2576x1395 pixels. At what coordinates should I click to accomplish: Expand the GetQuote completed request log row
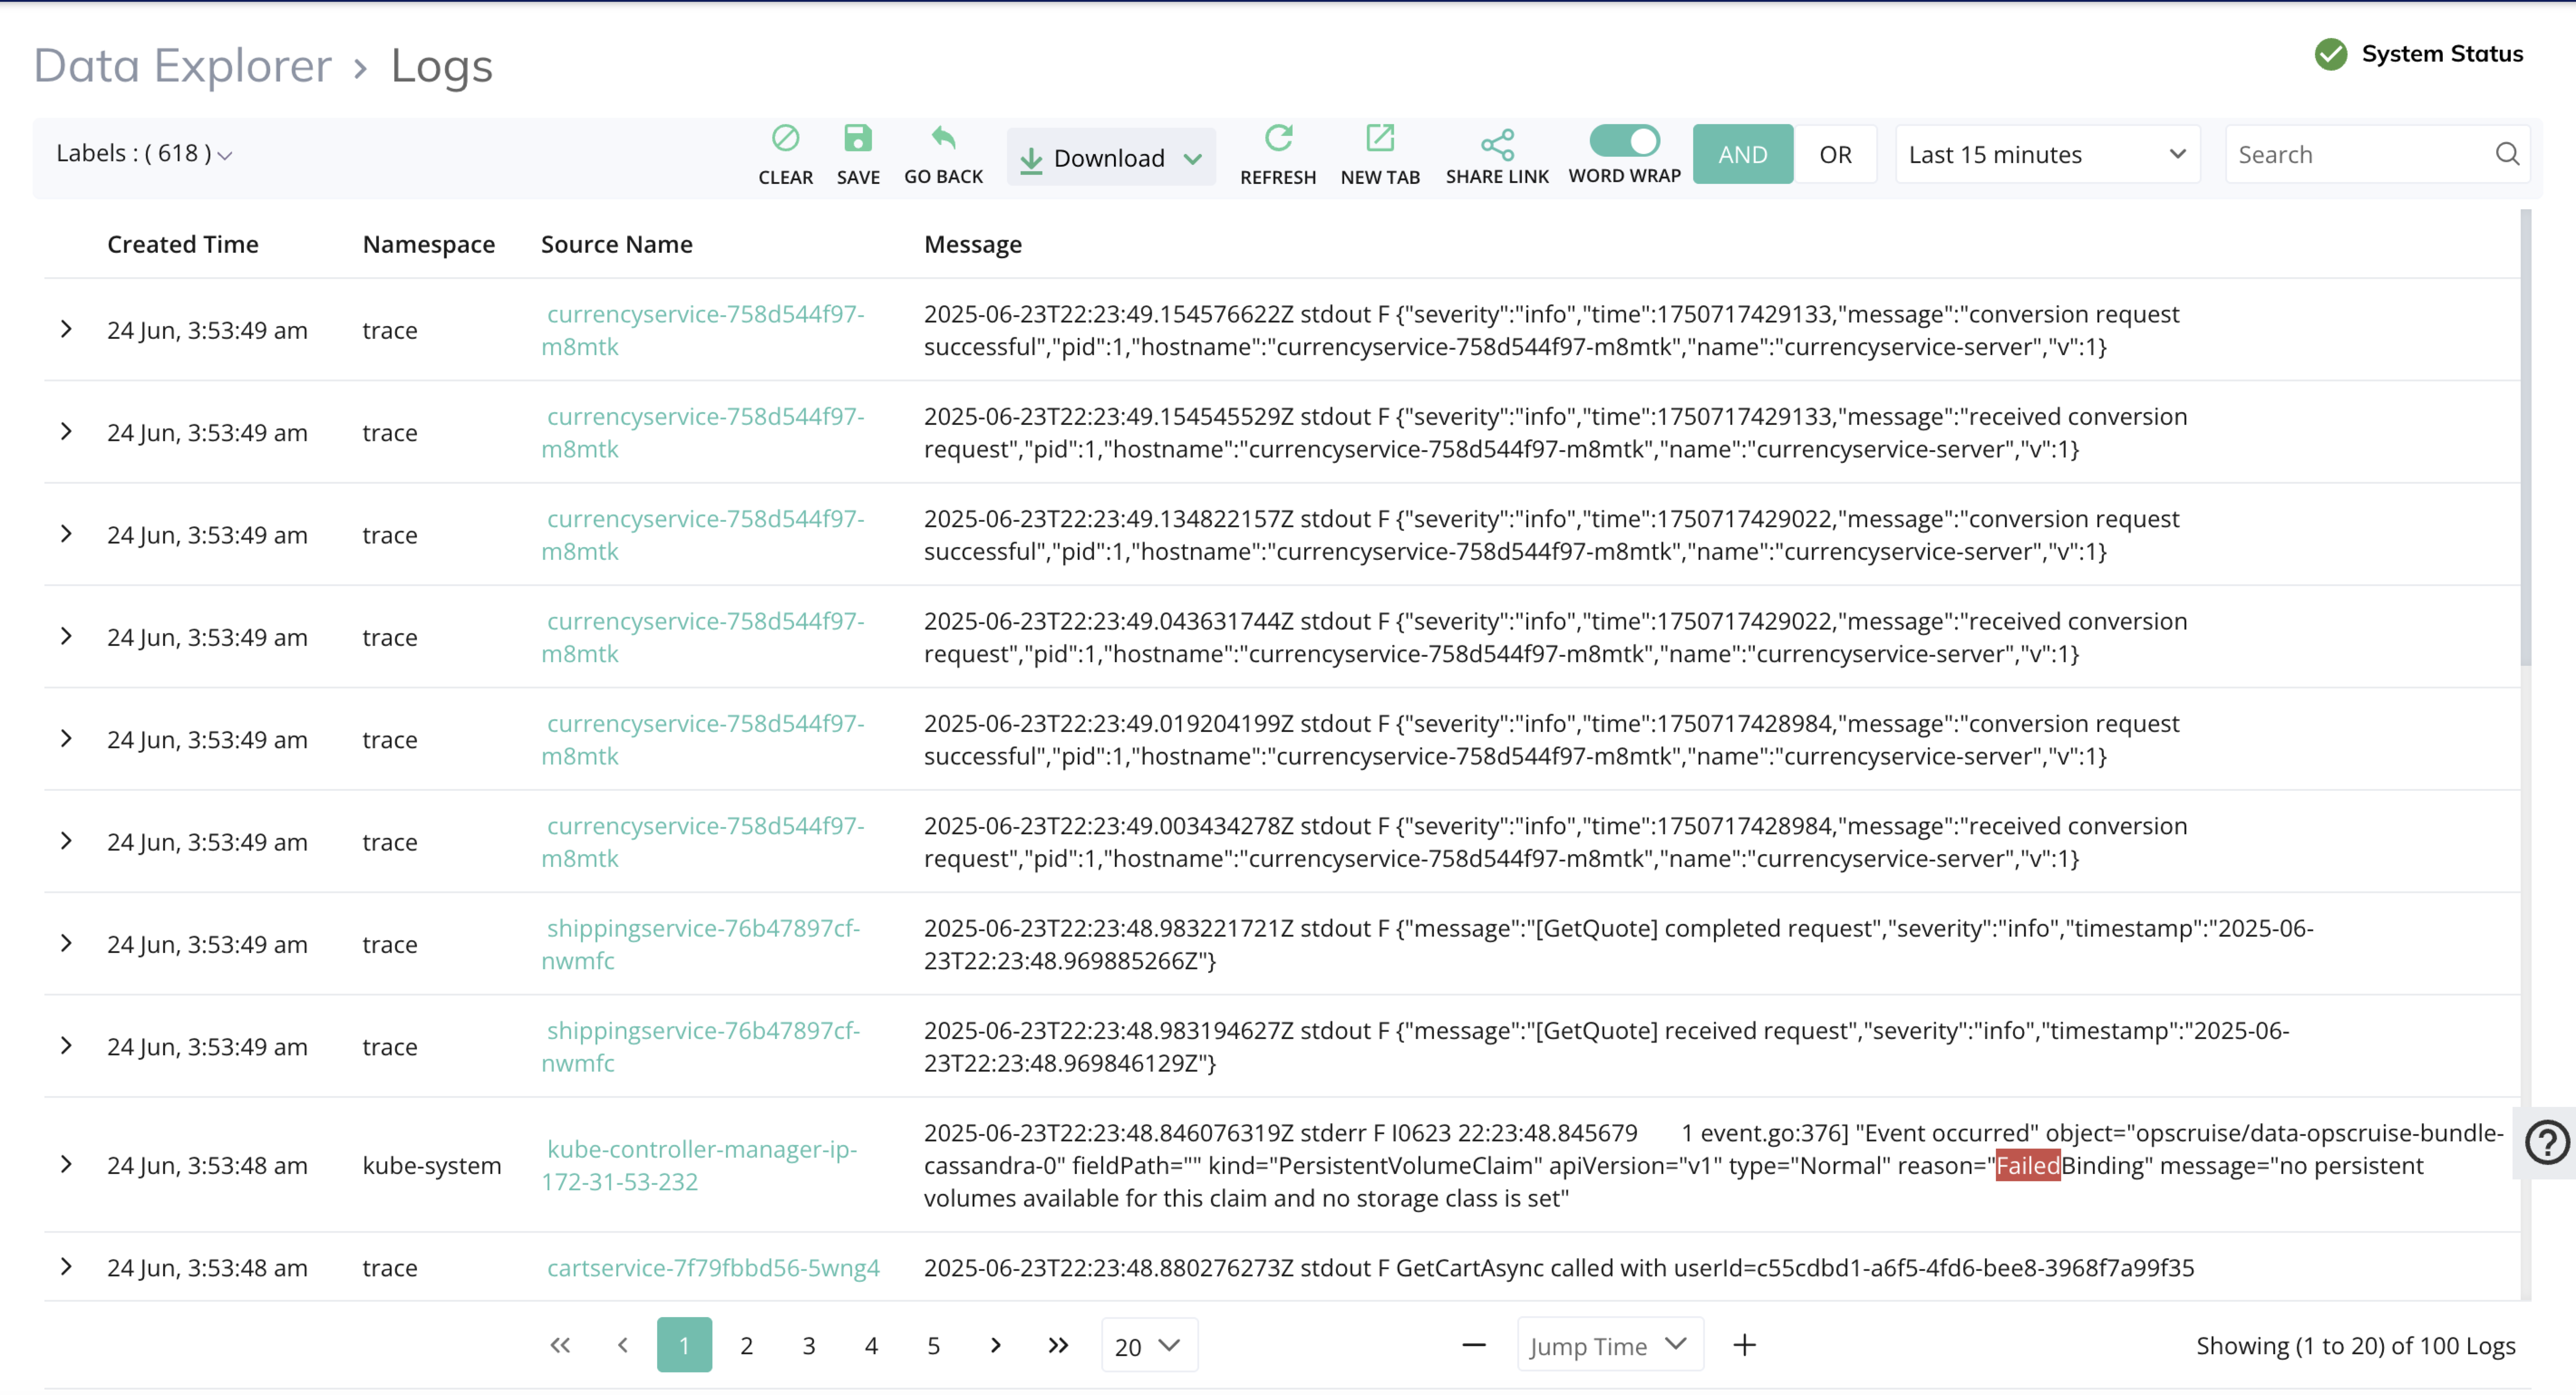click(x=66, y=943)
